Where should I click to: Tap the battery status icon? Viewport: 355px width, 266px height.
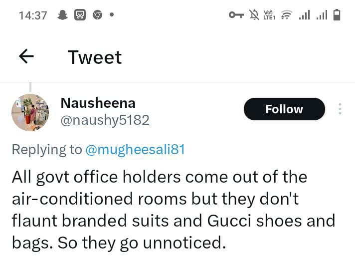tap(337, 15)
